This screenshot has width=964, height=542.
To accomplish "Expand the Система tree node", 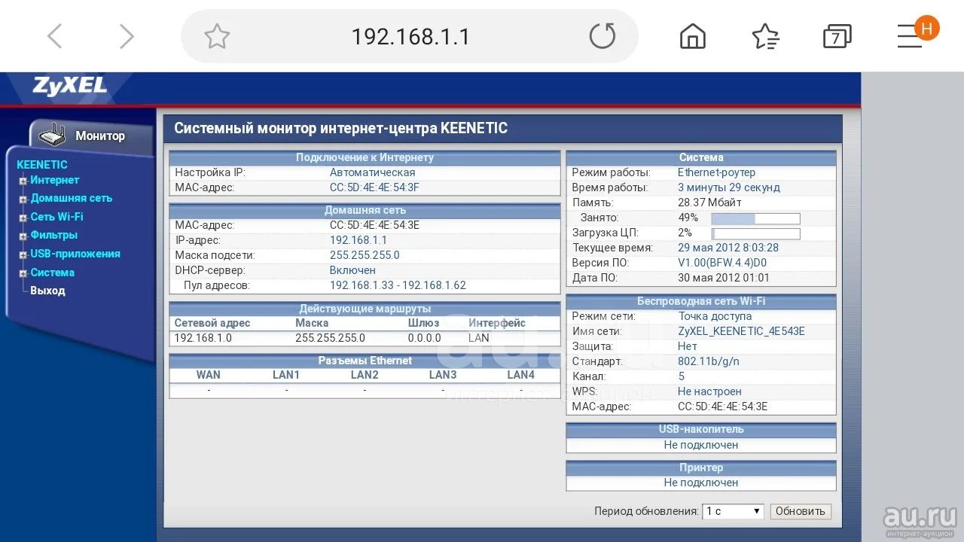I will 23,273.
